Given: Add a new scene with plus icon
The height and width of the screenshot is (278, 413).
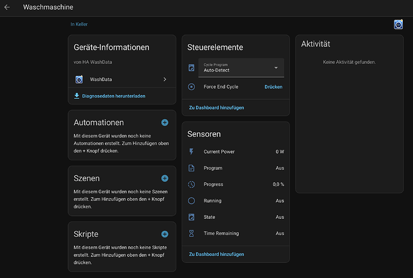Looking at the screenshot, I should point(165,178).
